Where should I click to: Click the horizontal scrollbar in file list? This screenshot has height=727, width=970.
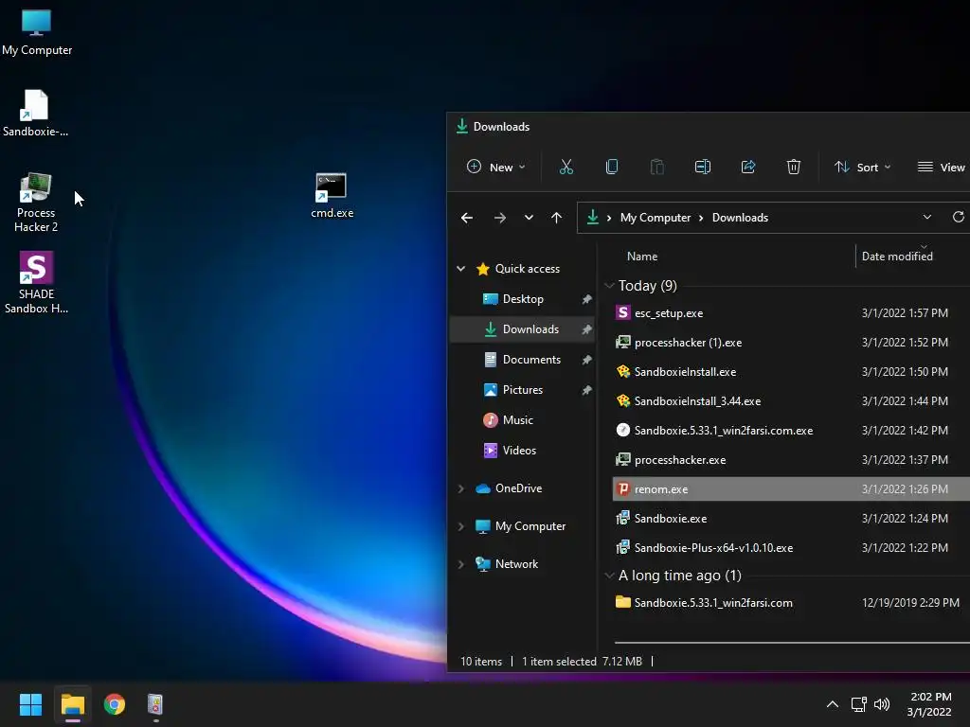792,643
